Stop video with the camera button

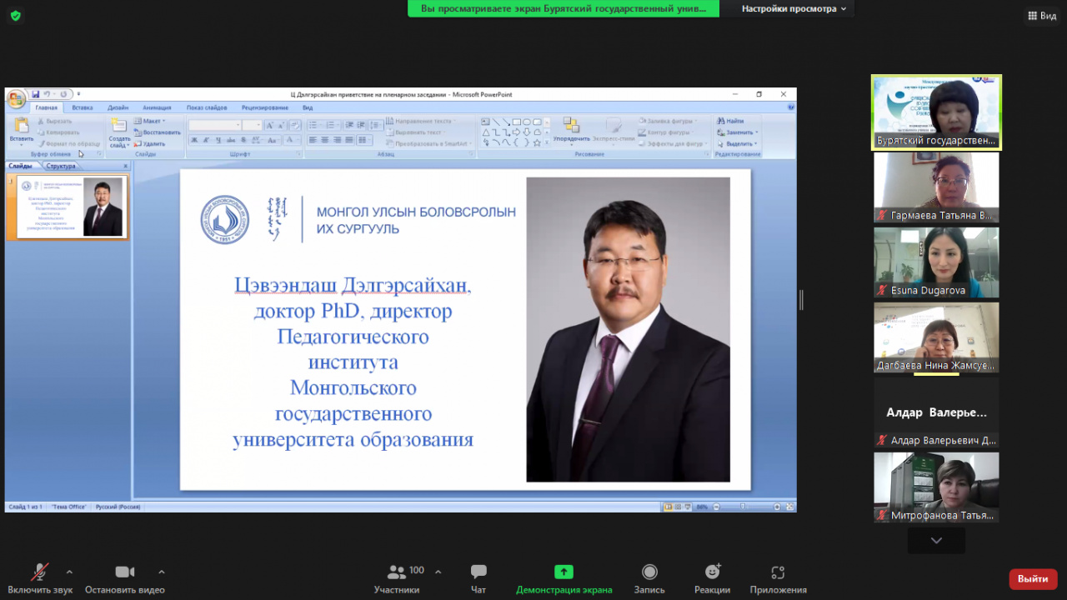pyautogui.click(x=124, y=577)
